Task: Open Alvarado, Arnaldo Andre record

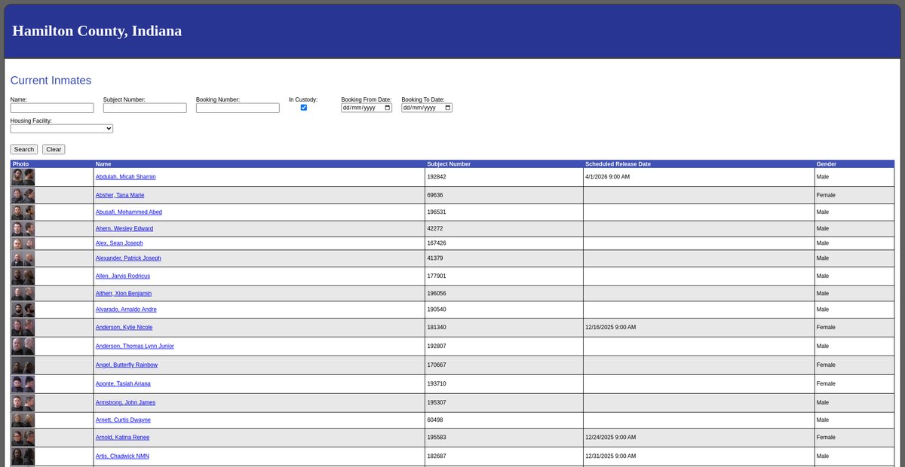Action: (126, 310)
